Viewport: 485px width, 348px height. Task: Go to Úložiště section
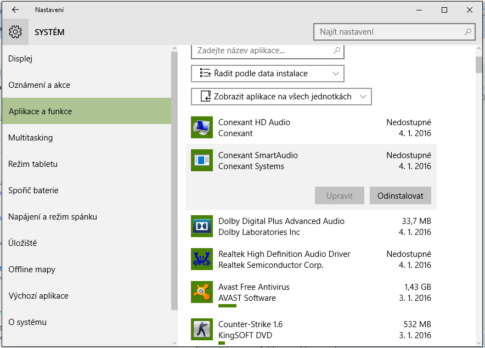pos(87,243)
